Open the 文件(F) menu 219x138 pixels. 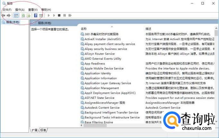tap(7, 10)
